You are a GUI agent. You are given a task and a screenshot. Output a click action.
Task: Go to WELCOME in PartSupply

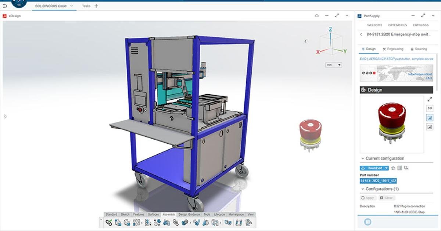point(374,25)
